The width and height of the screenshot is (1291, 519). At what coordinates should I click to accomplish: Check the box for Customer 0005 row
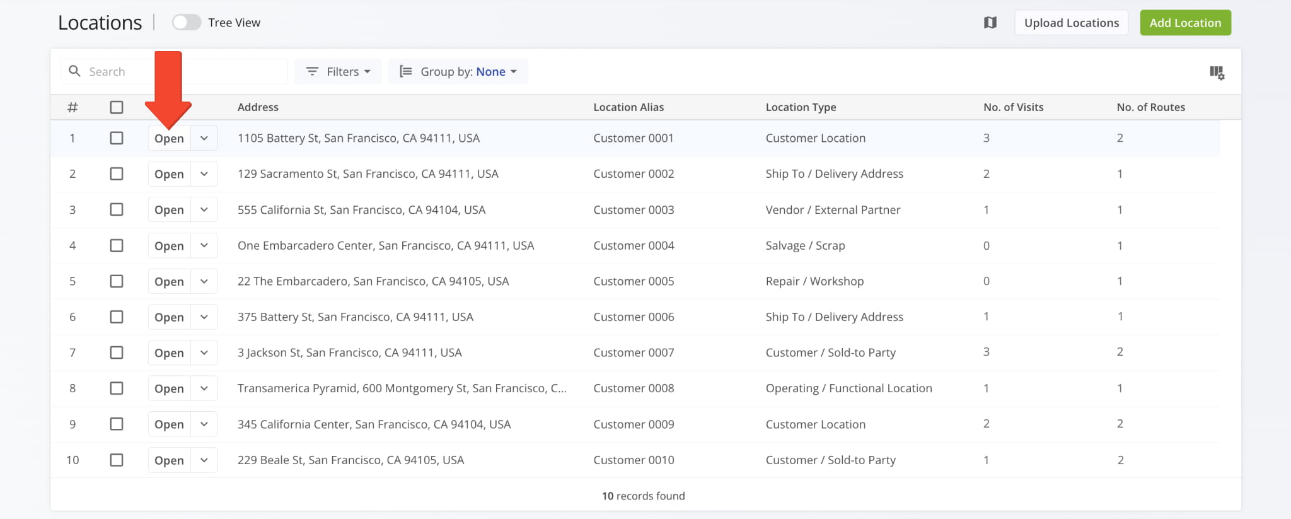pos(117,281)
